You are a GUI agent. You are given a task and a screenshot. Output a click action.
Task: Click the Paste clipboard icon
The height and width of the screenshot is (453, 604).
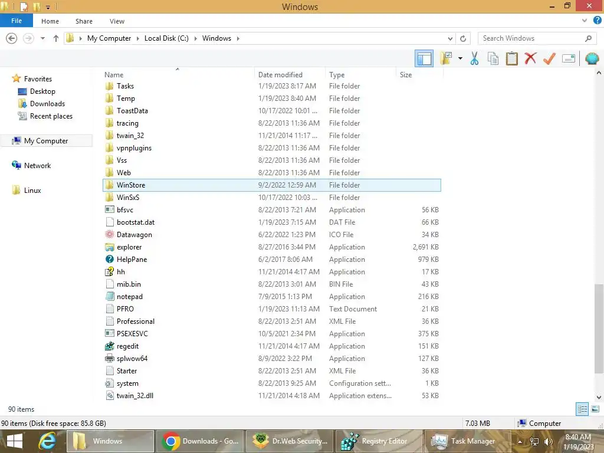pos(511,58)
